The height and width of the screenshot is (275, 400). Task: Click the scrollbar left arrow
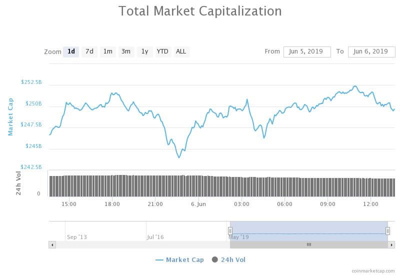click(x=52, y=244)
